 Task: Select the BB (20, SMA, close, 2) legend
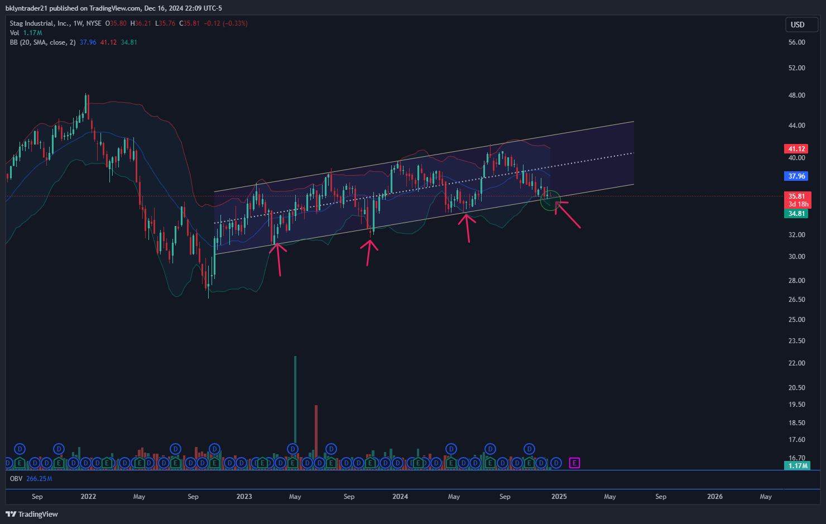click(x=42, y=42)
